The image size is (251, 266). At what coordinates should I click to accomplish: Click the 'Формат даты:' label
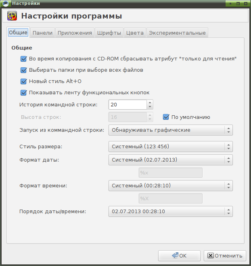(39, 160)
